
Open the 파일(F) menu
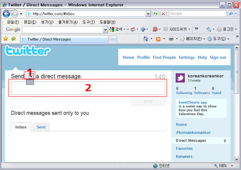tap(13, 22)
